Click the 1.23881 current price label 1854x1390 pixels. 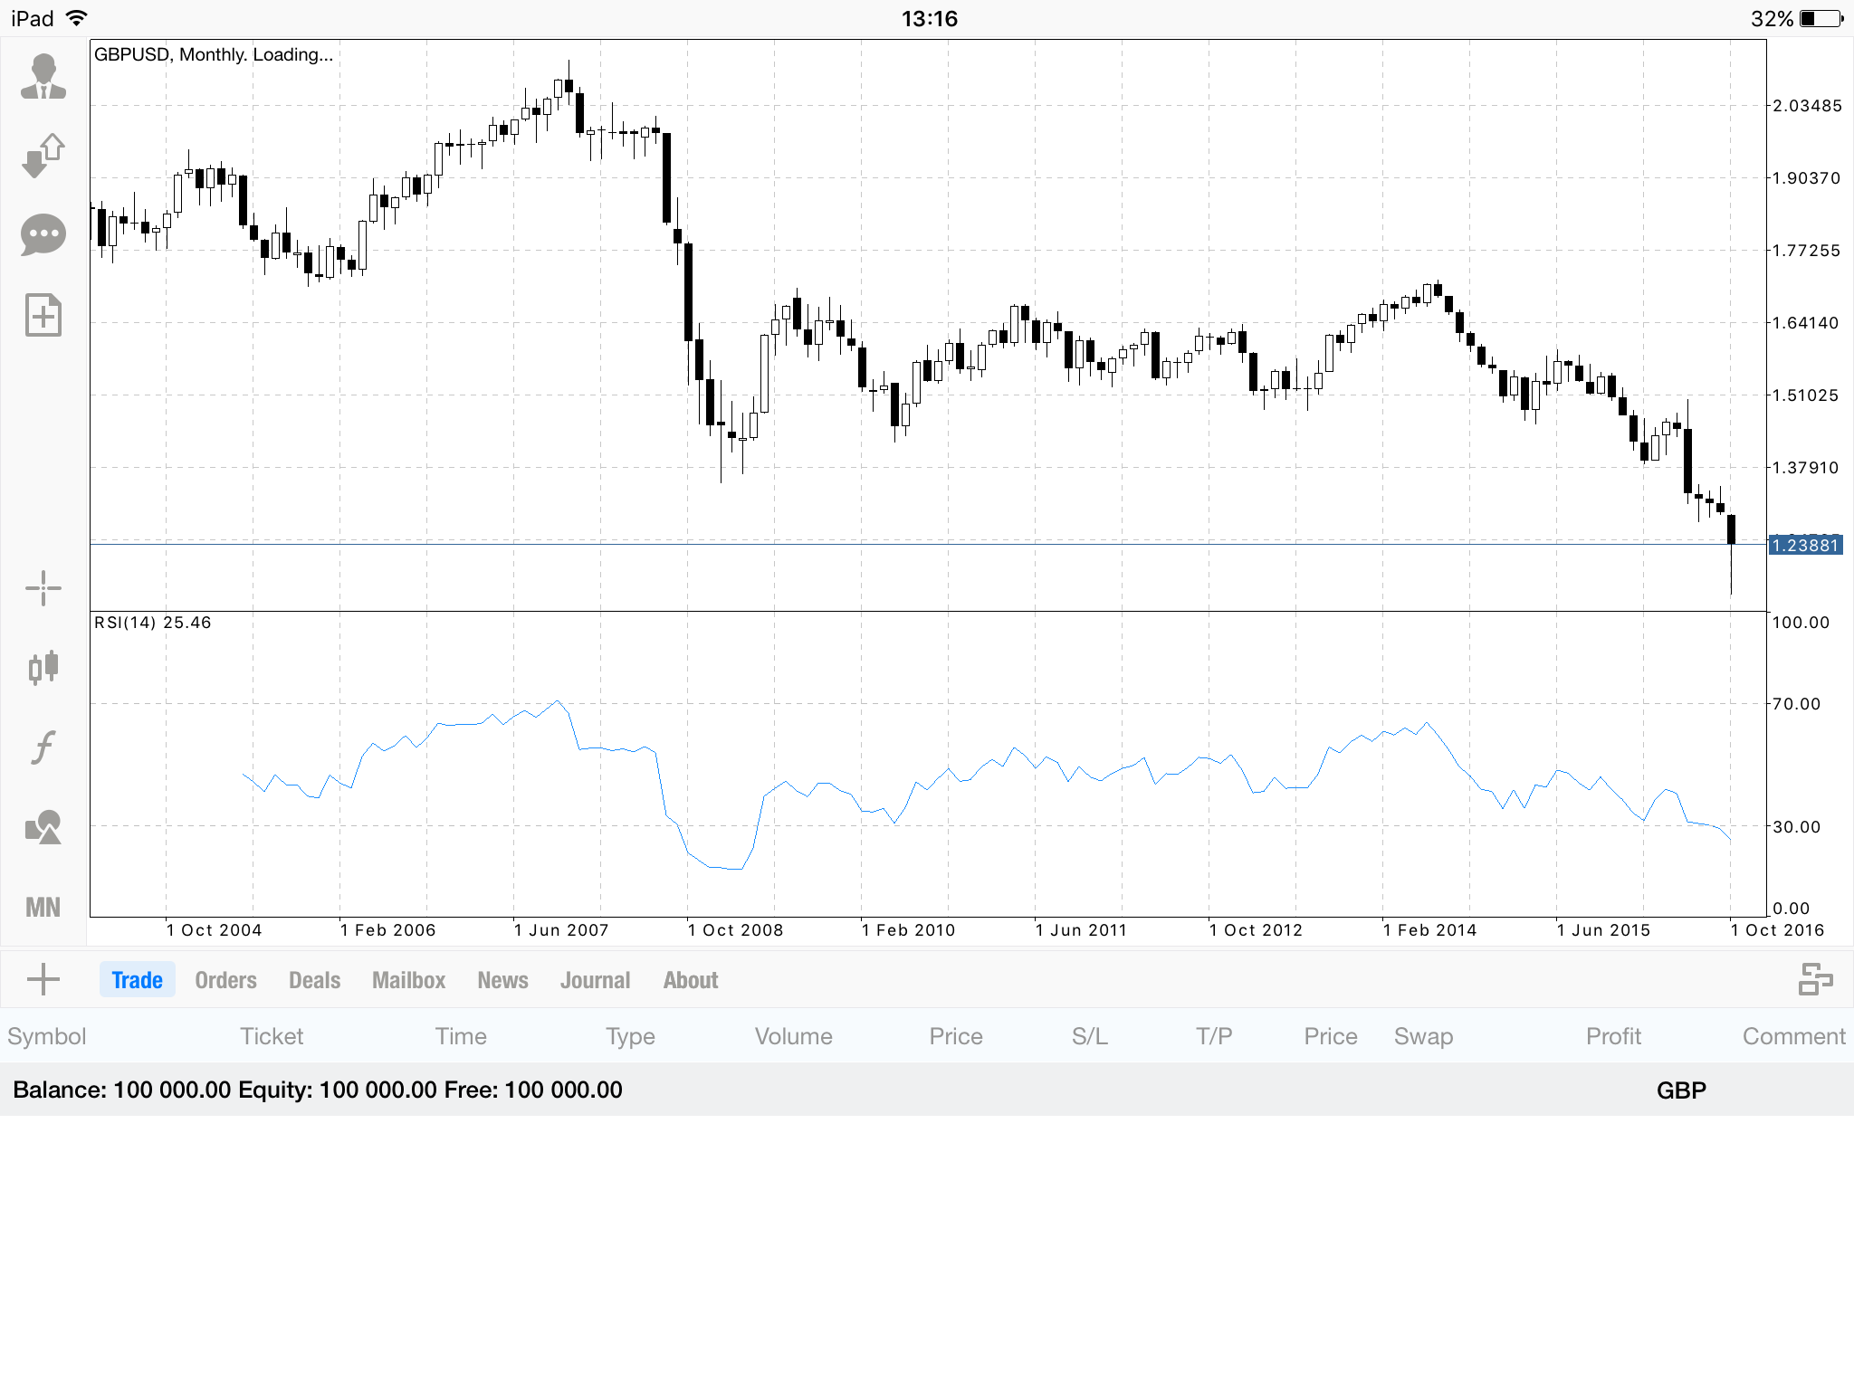1806,546
